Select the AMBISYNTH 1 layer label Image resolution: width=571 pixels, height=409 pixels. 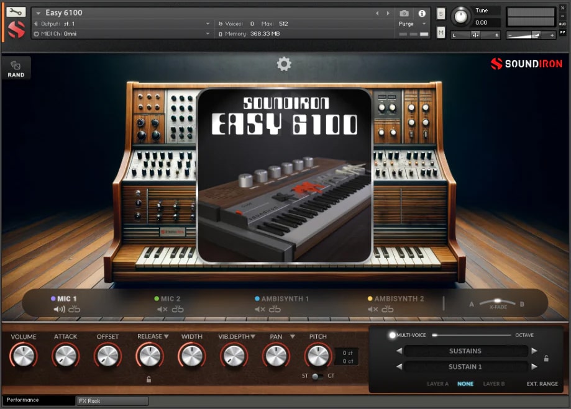click(285, 299)
